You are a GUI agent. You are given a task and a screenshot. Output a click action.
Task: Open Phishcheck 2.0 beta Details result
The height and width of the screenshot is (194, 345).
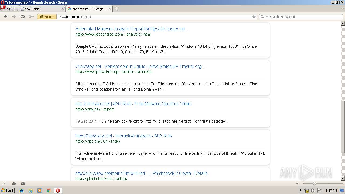coord(142,173)
